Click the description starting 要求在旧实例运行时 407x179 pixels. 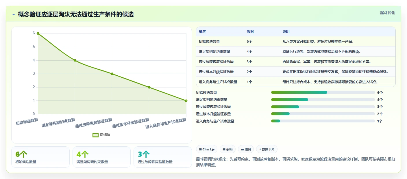(335, 72)
